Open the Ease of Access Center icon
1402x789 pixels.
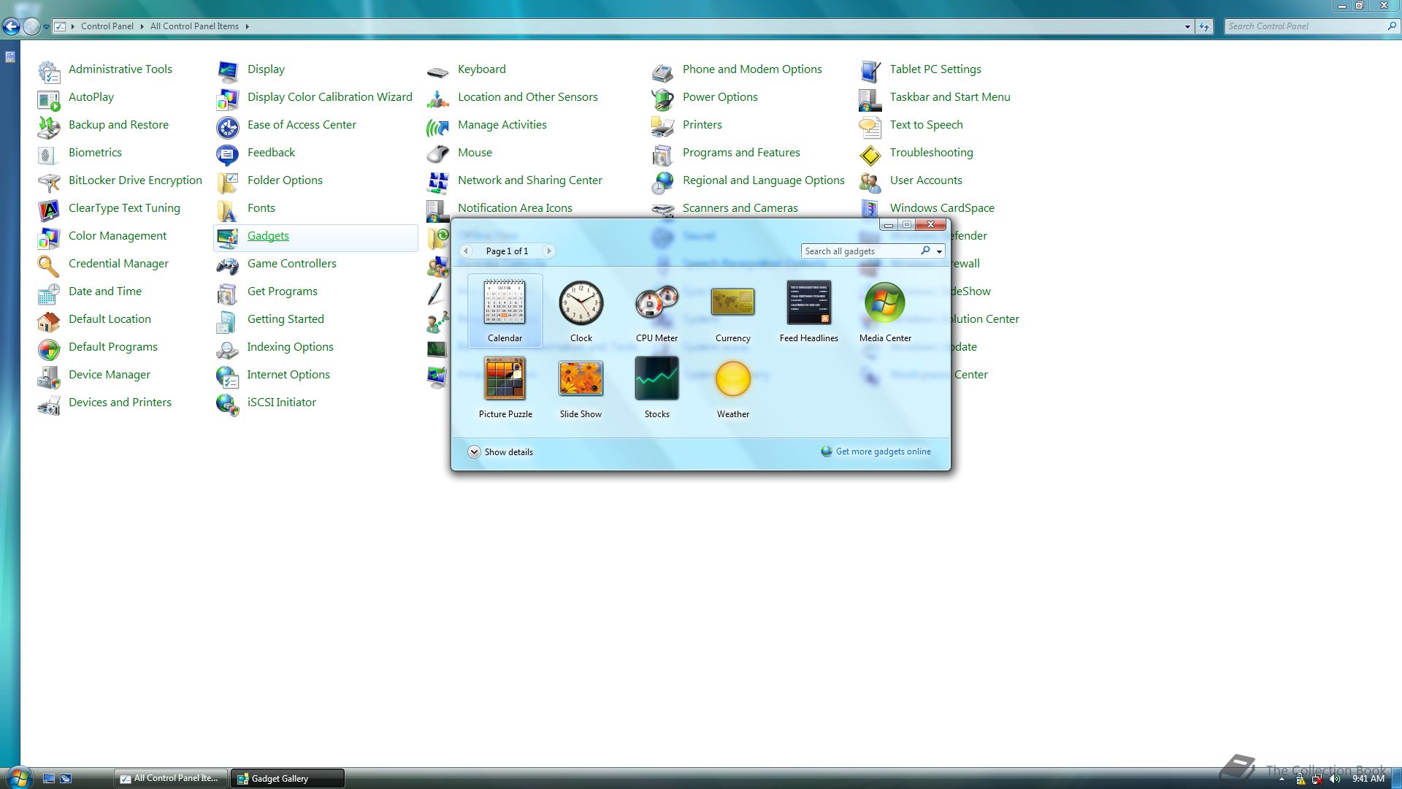228,126
